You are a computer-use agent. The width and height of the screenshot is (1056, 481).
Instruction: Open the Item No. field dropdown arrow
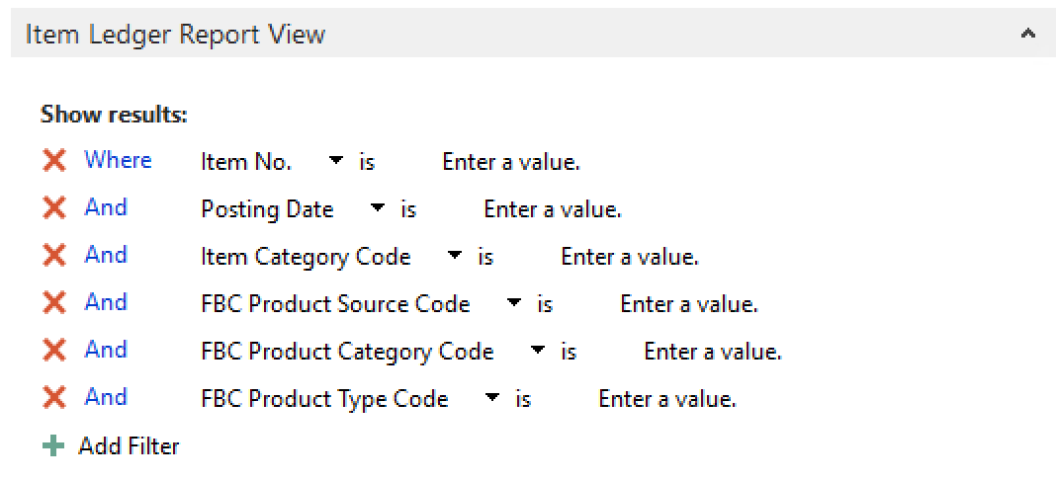tap(336, 160)
